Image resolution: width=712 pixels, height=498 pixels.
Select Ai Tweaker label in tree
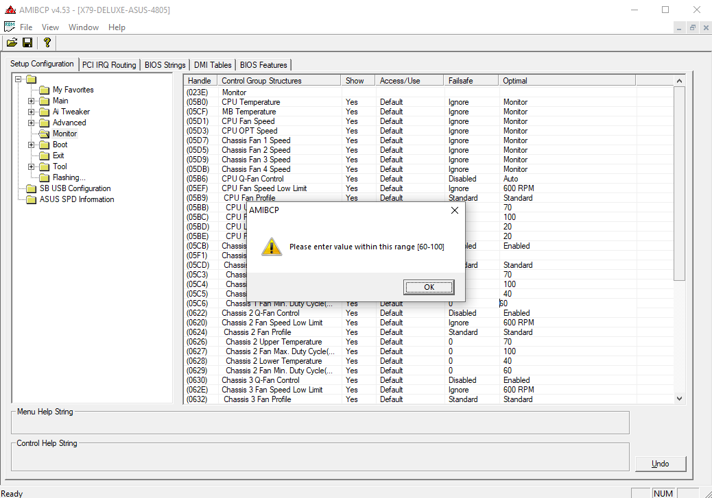coord(71,112)
